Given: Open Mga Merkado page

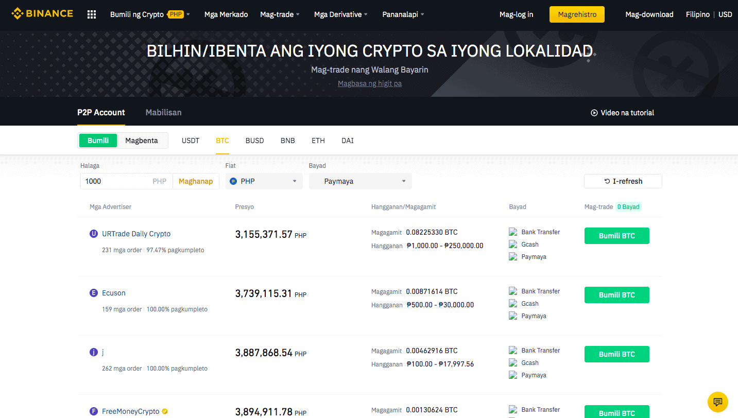Looking at the screenshot, I should pos(226,14).
